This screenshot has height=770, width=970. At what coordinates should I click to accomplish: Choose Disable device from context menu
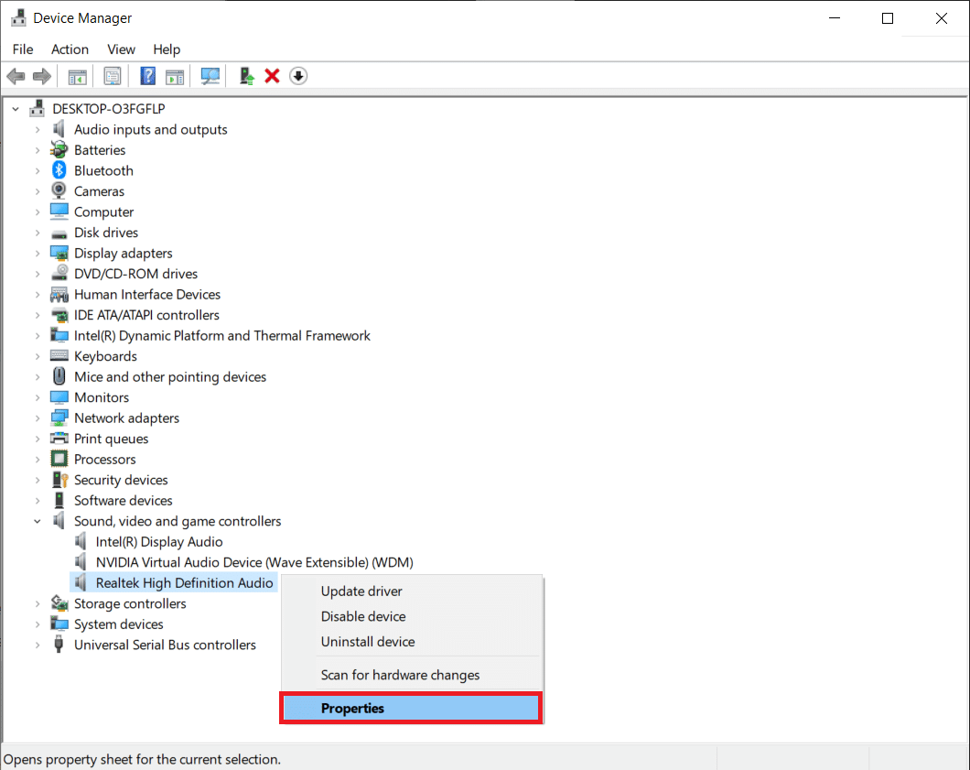[412, 616]
